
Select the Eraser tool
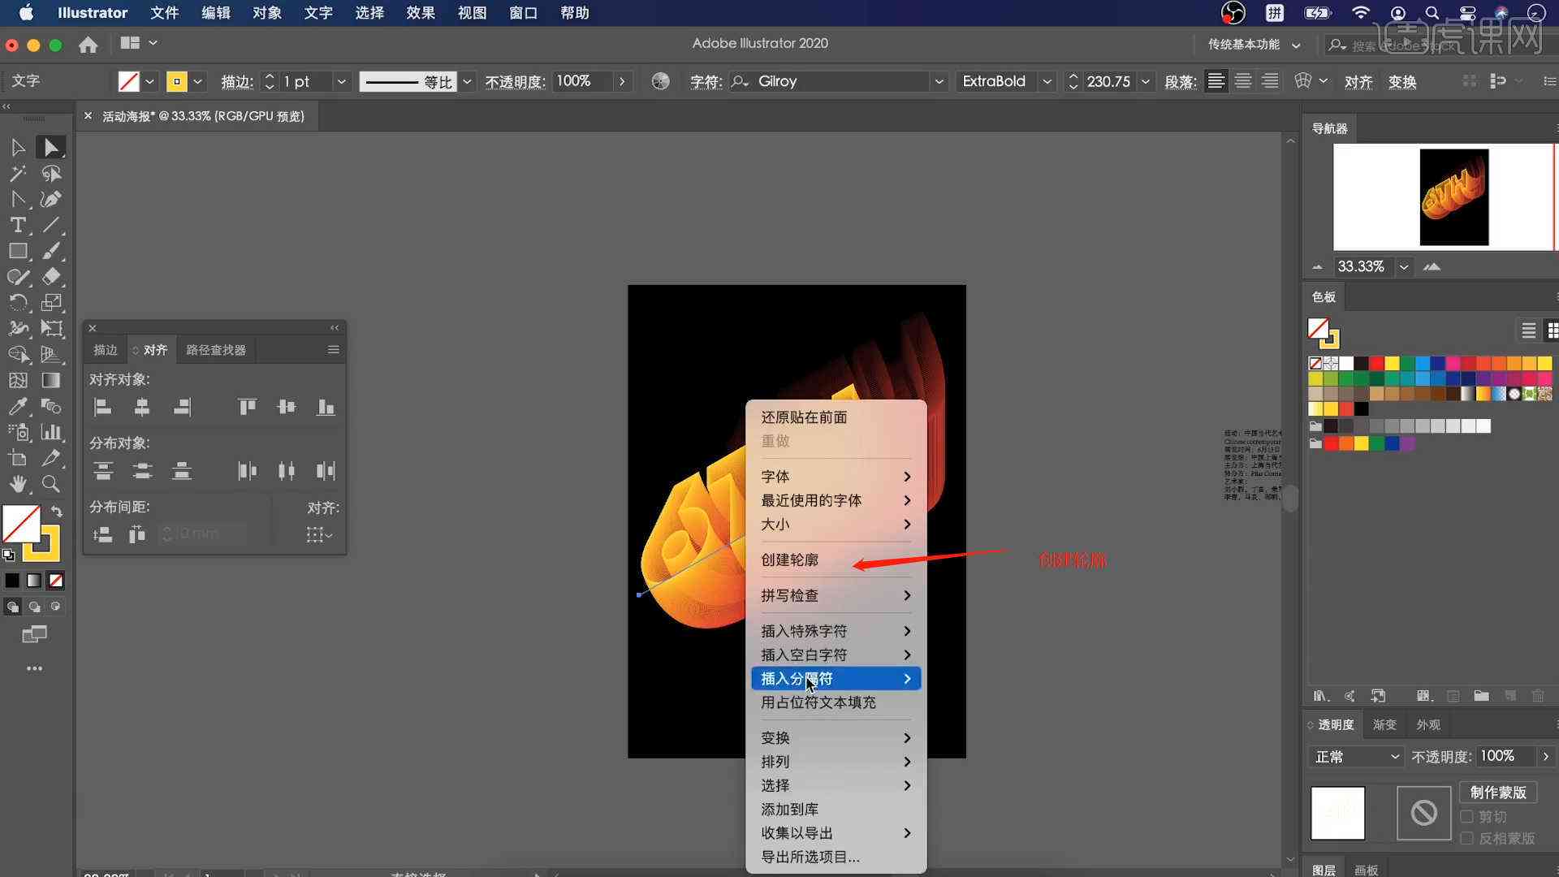pyautogui.click(x=51, y=277)
